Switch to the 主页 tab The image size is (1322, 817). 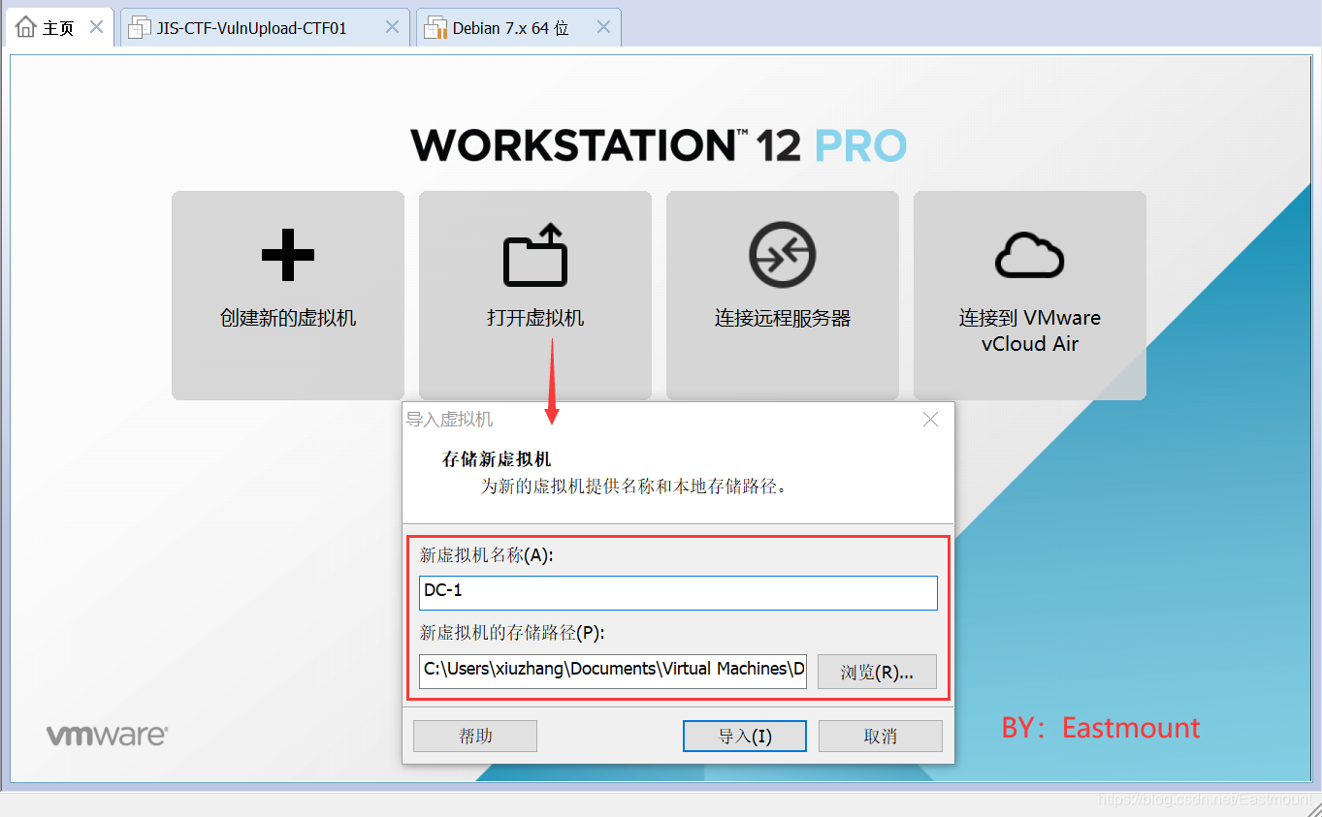pyautogui.click(x=60, y=27)
